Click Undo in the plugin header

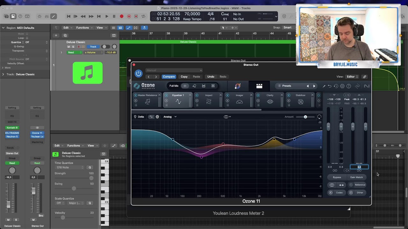[x=211, y=77]
